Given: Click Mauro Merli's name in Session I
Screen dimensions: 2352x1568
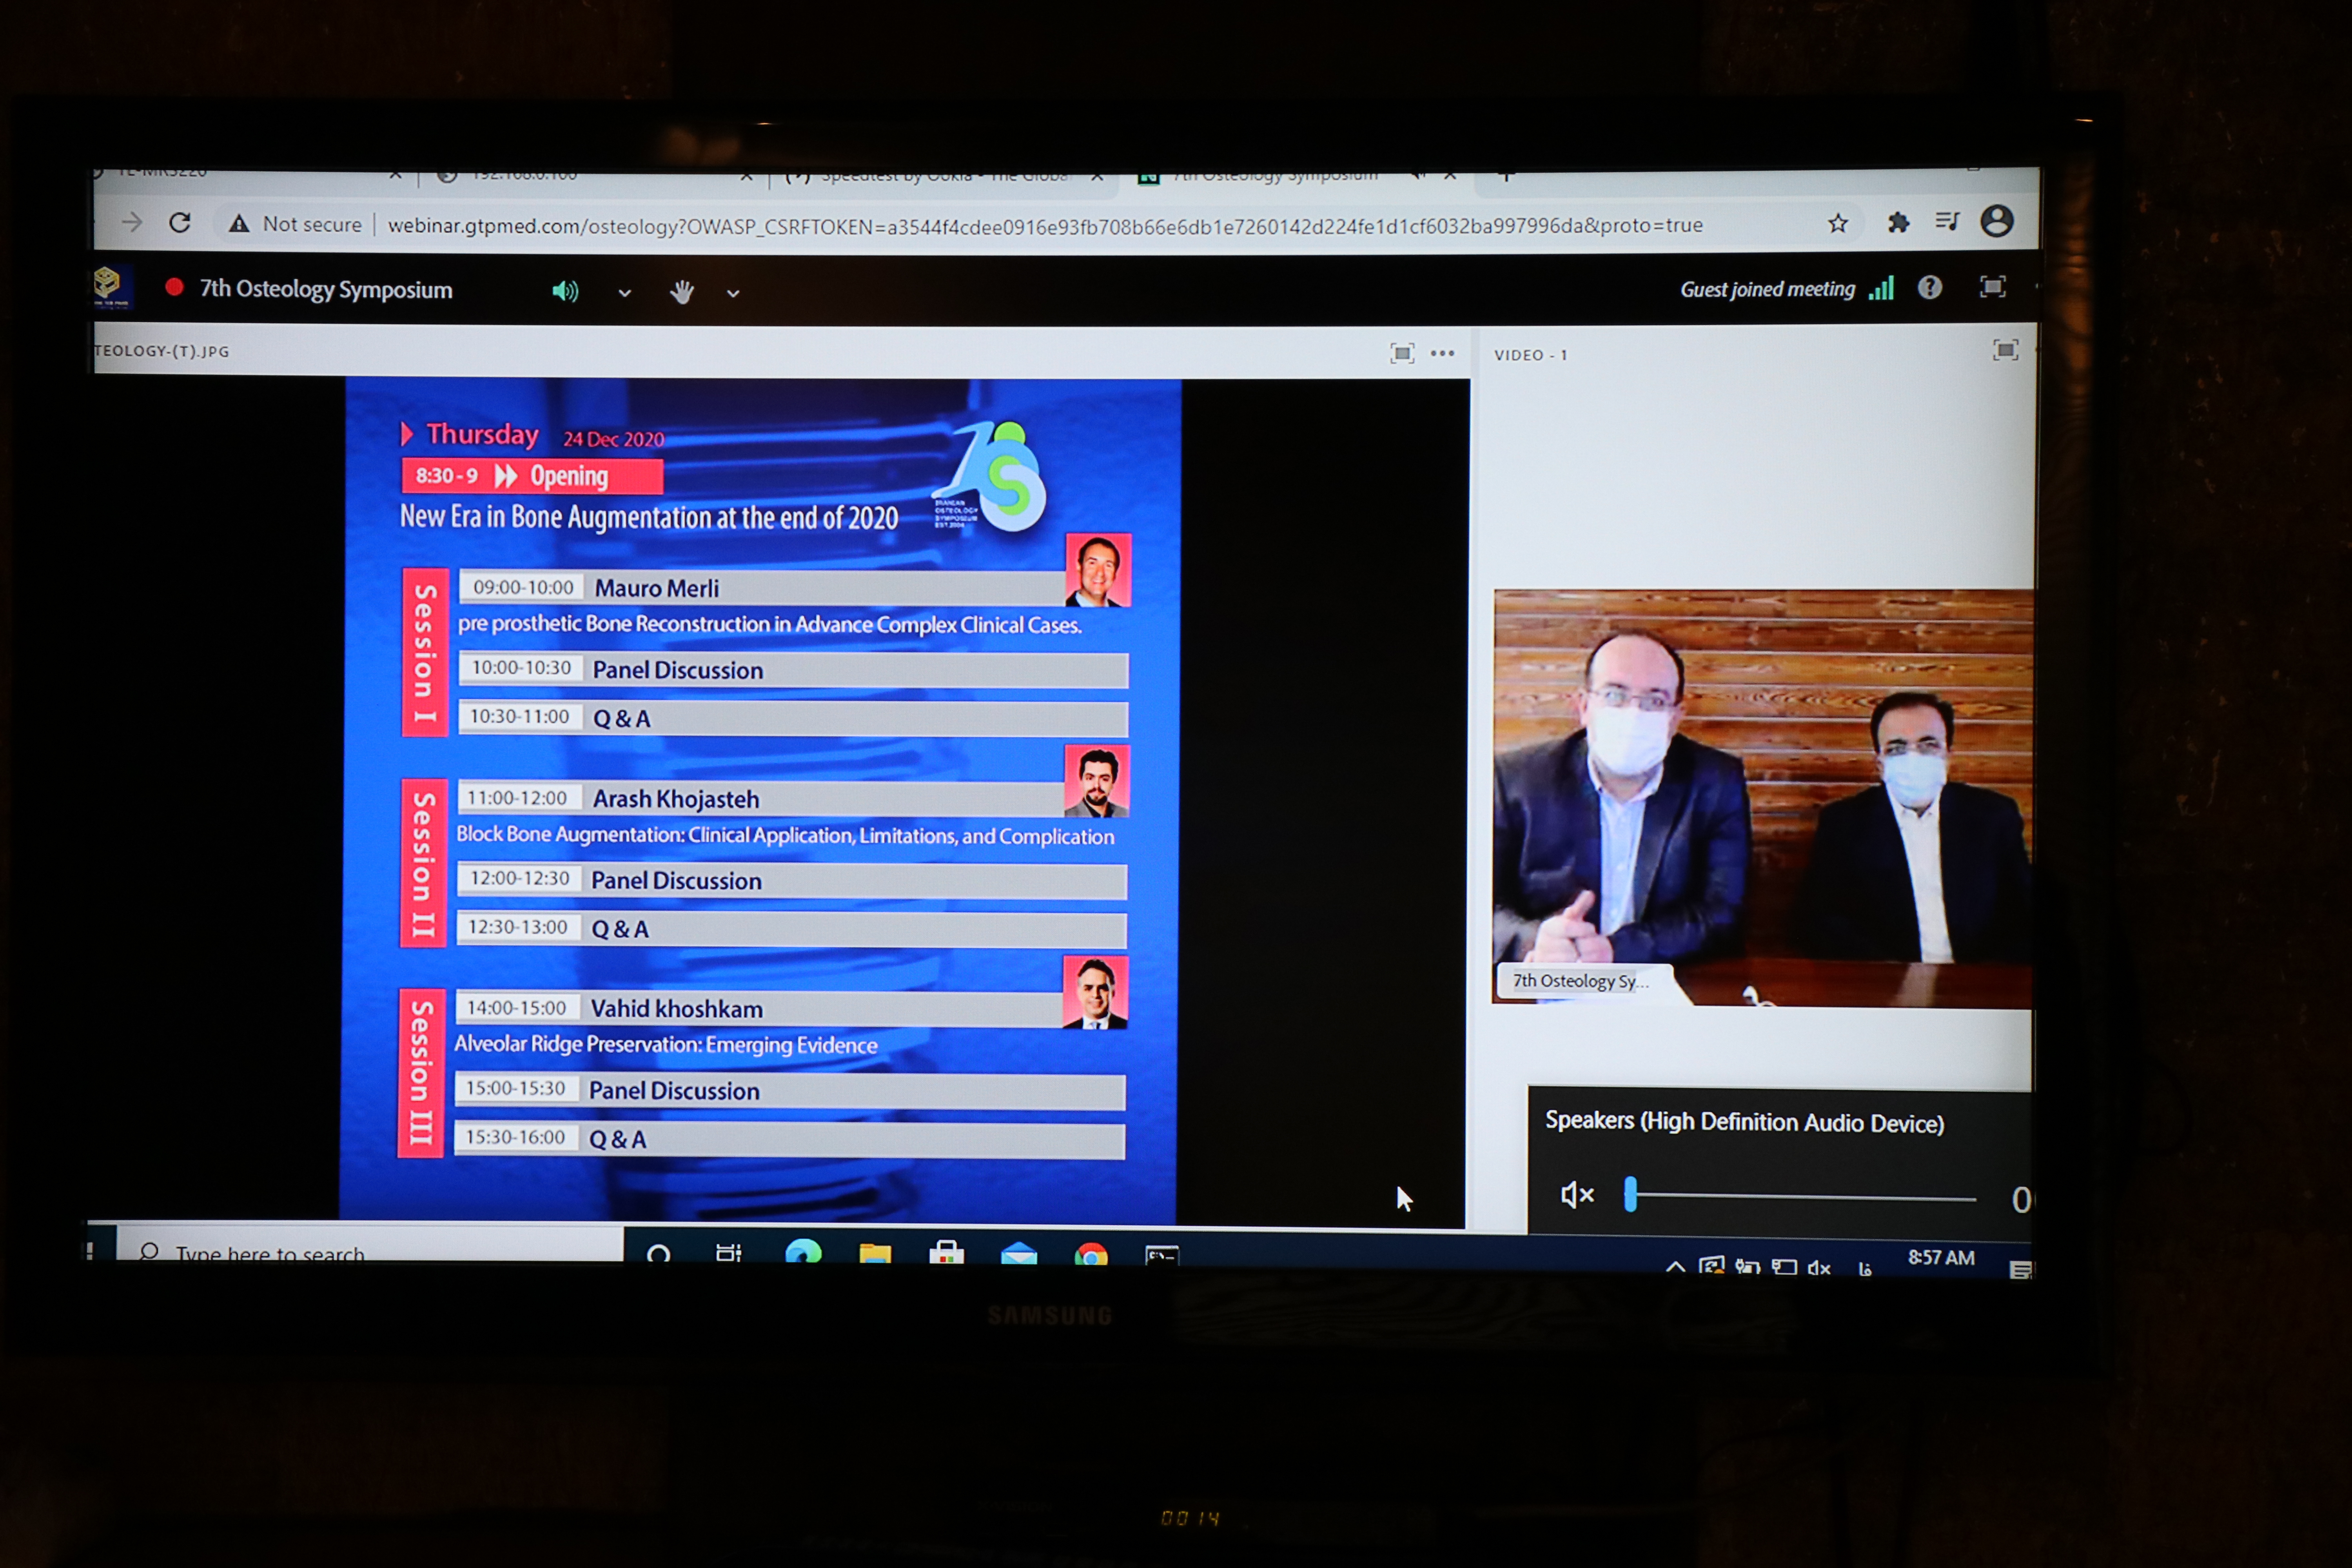Looking at the screenshot, I should pyautogui.click(x=657, y=588).
